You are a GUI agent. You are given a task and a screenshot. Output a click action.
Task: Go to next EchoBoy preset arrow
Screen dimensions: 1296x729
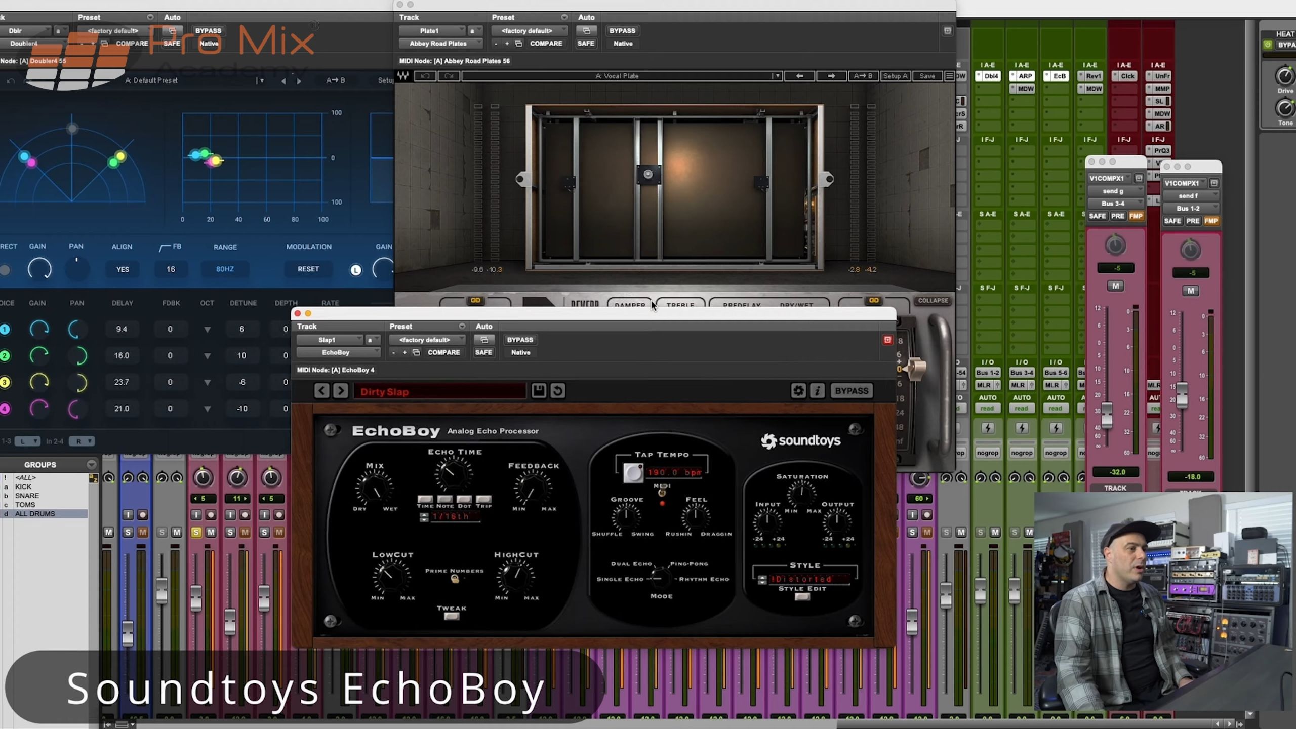pos(341,390)
